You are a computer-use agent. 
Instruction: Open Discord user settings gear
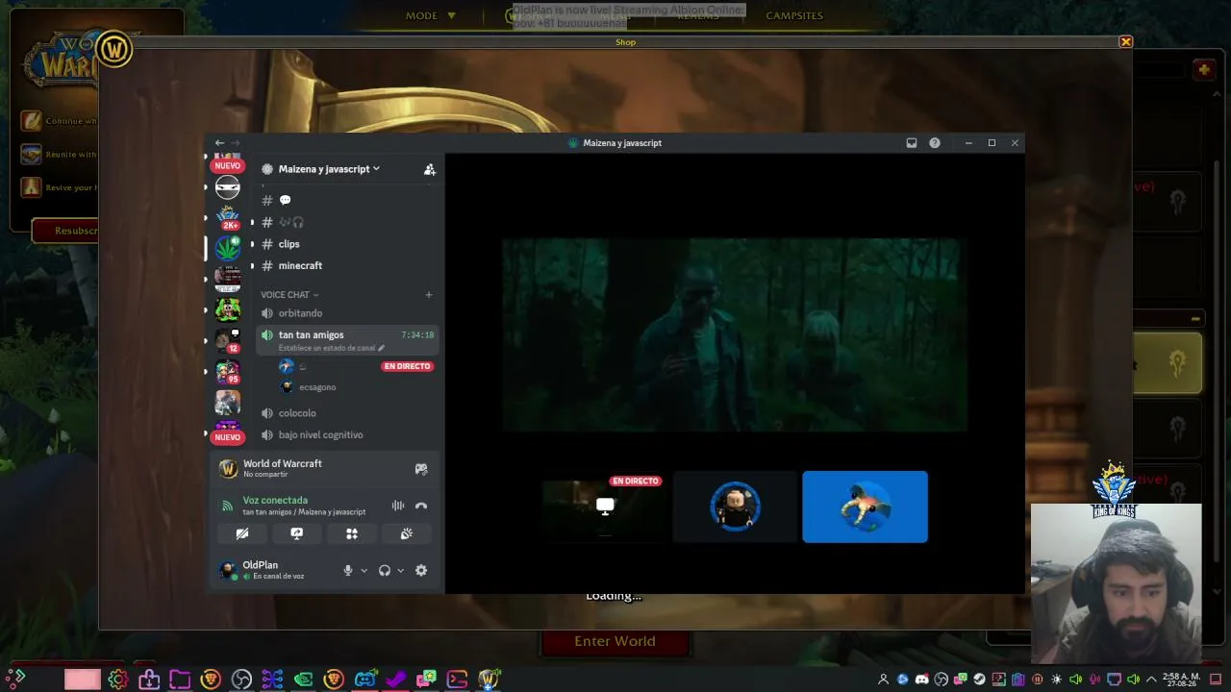[x=421, y=571]
